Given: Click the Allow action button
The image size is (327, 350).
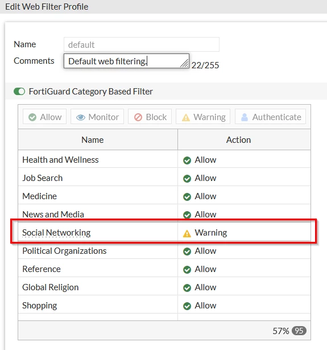Looking at the screenshot, I should pyautogui.click(x=44, y=117).
